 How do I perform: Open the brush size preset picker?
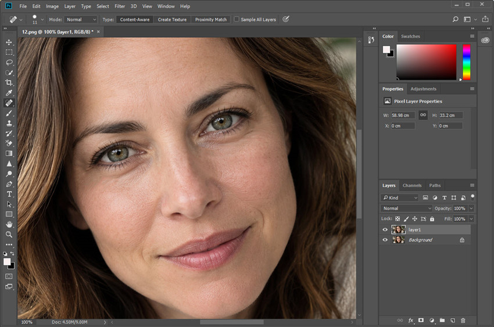point(42,20)
